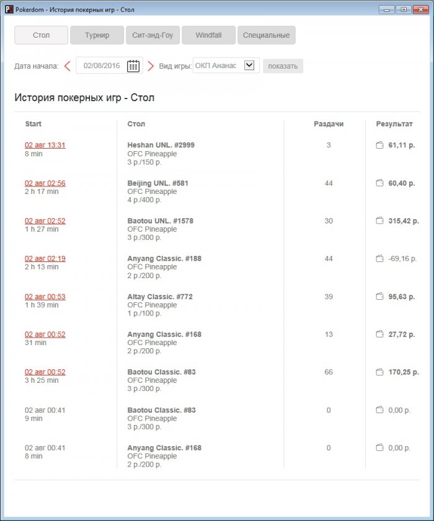Go to next date with right arrow
434x521 pixels.
click(x=150, y=66)
